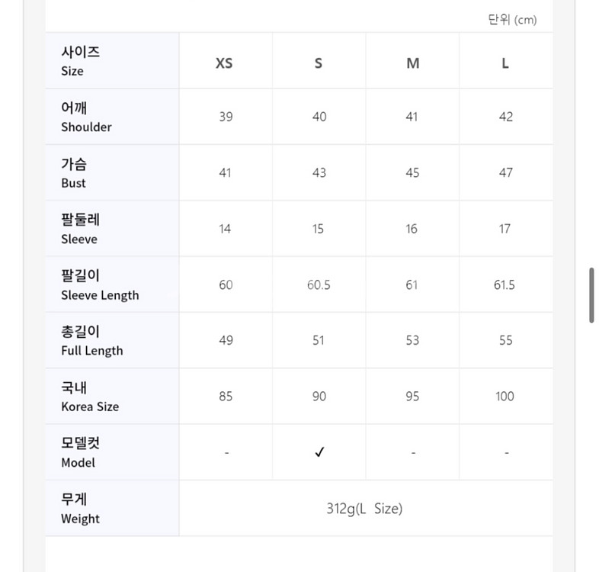Viewport: 599px width, 572px height.
Task: Select the XS size column header
Action: pyautogui.click(x=225, y=63)
